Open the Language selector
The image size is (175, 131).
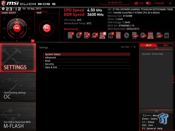159,3
